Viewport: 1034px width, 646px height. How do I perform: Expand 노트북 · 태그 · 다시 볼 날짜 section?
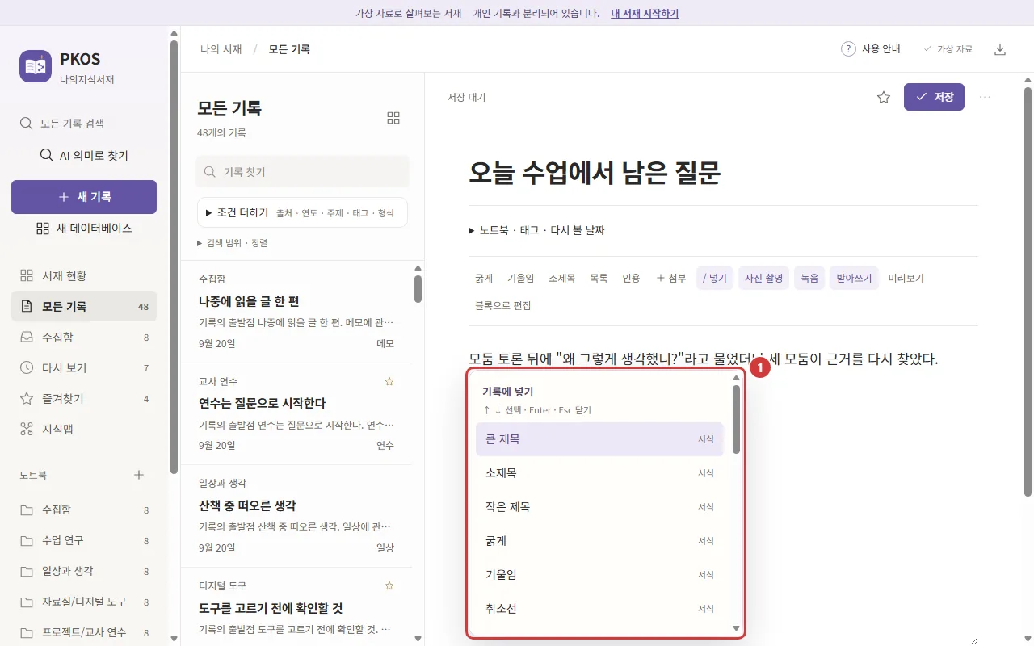[536, 230]
